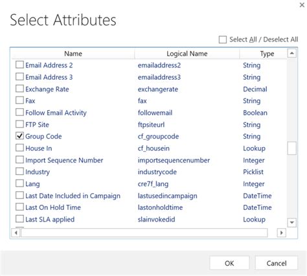Click logical name emailaddress3
The image size is (307, 276).
pyautogui.click(x=159, y=77)
